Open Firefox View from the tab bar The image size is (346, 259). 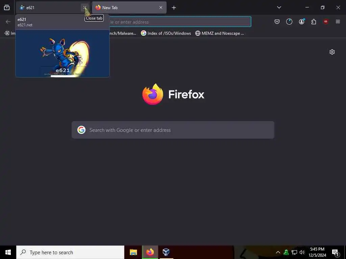pos(7,7)
